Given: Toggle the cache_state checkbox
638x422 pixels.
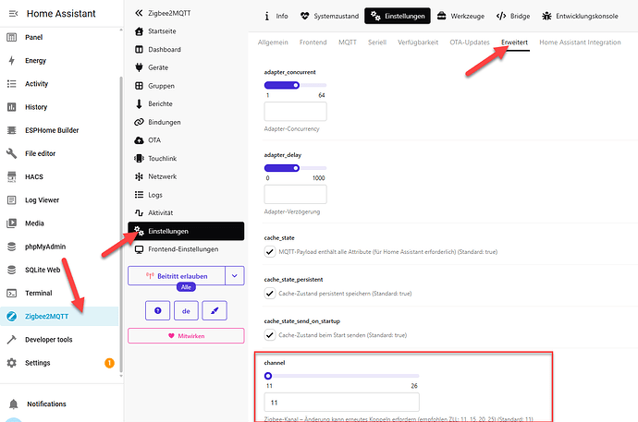Looking at the screenshot, I should point(270,252).
